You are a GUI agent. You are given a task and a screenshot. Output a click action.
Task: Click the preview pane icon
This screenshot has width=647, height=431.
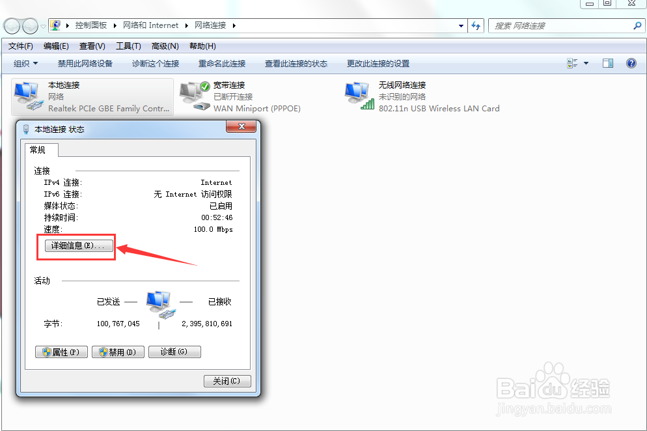click(608, 63)
